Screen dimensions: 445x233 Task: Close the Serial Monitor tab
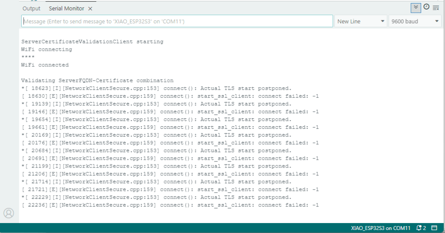tap(90, 9)
